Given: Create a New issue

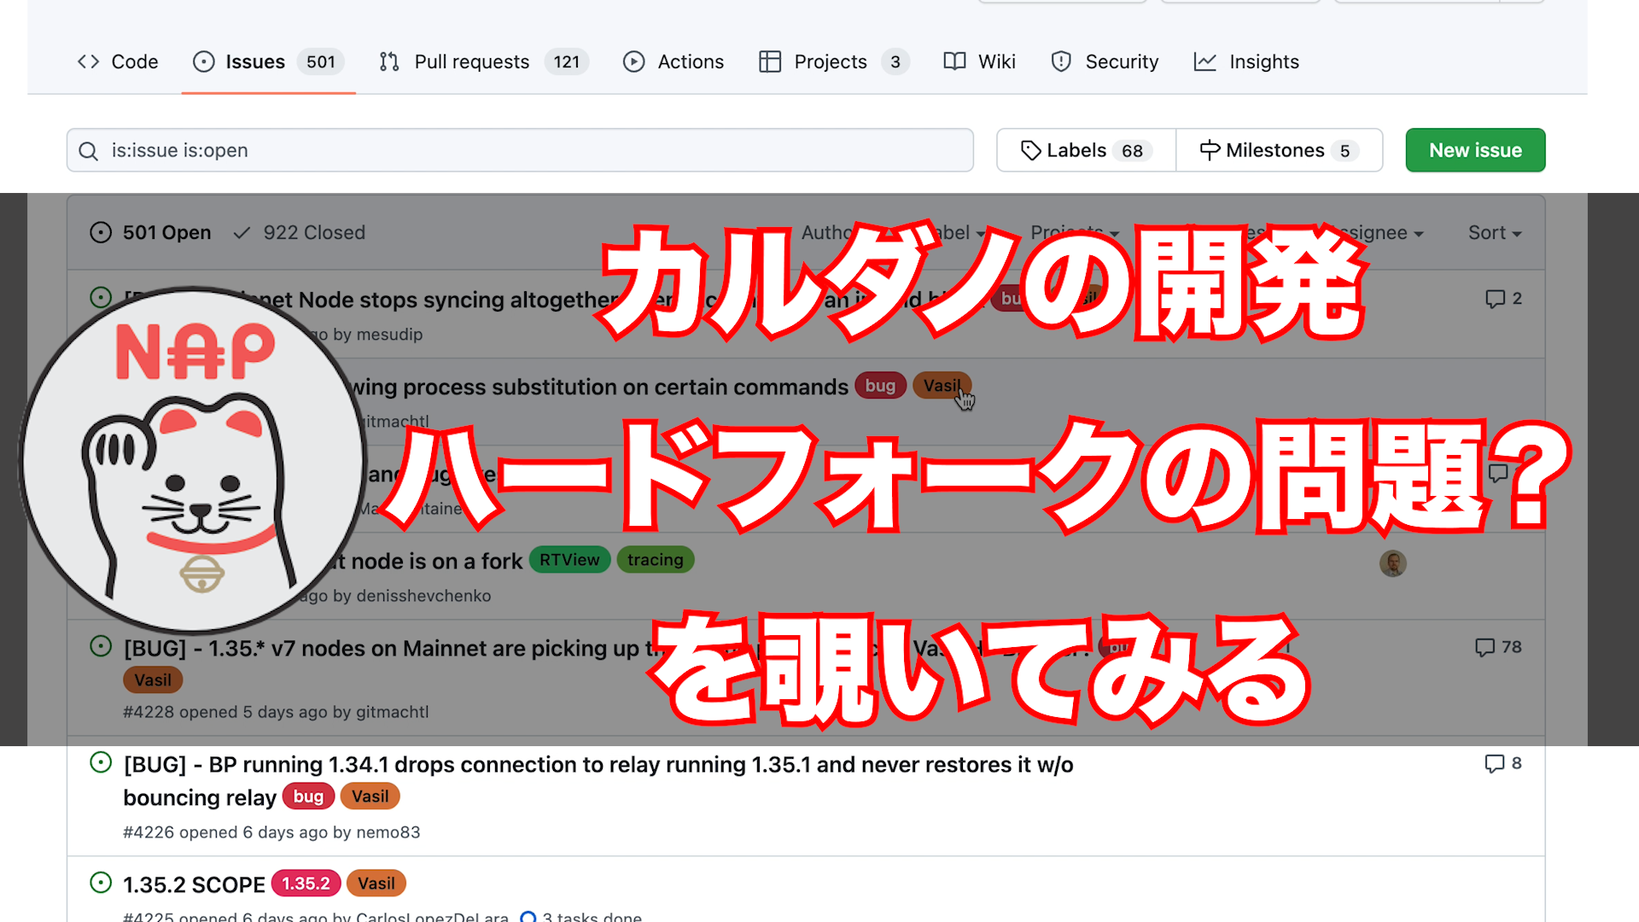Looking at the screenshot, I should pos(1475,150).
